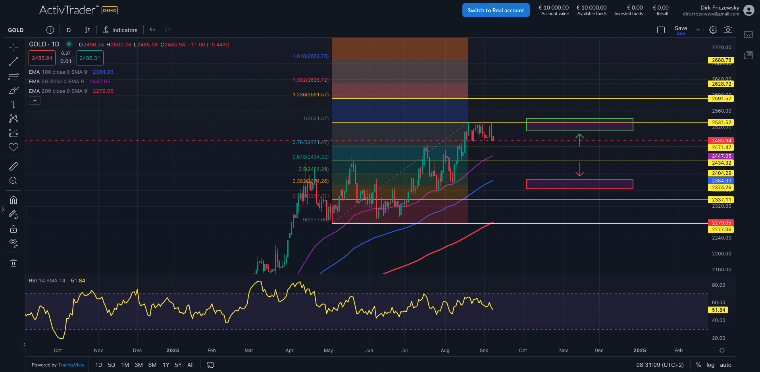Select the Ruler measure tool
Viewport: 760px width, 372px height.
pos(13,166)
